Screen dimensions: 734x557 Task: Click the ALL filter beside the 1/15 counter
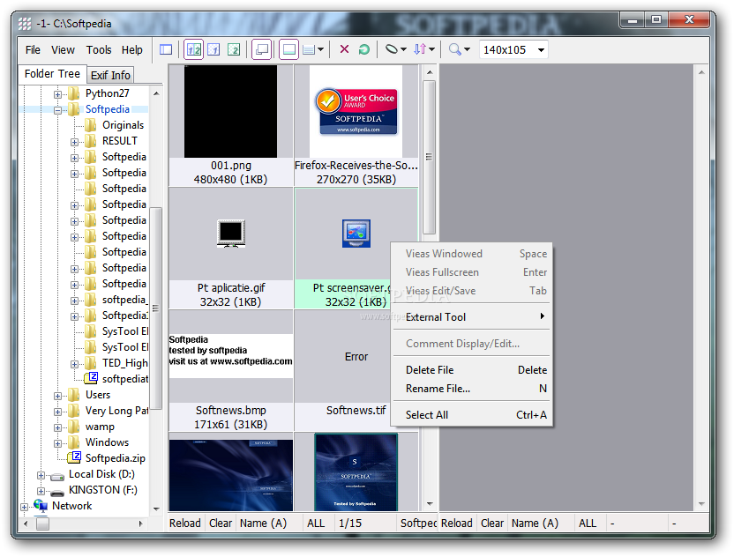pyautogui.click(x=316, y=523)
